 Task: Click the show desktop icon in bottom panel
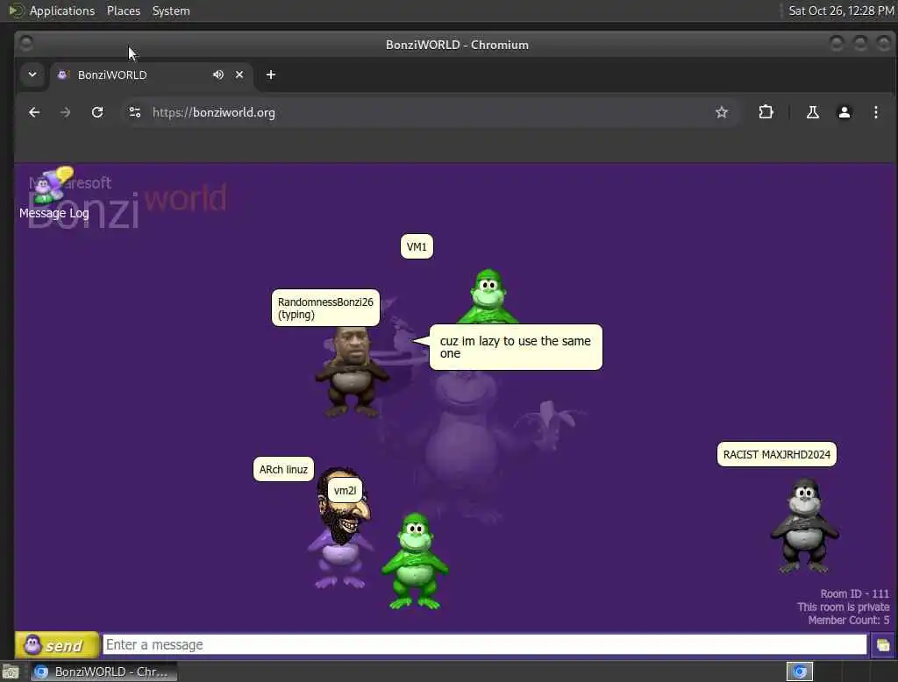[11, 671]
